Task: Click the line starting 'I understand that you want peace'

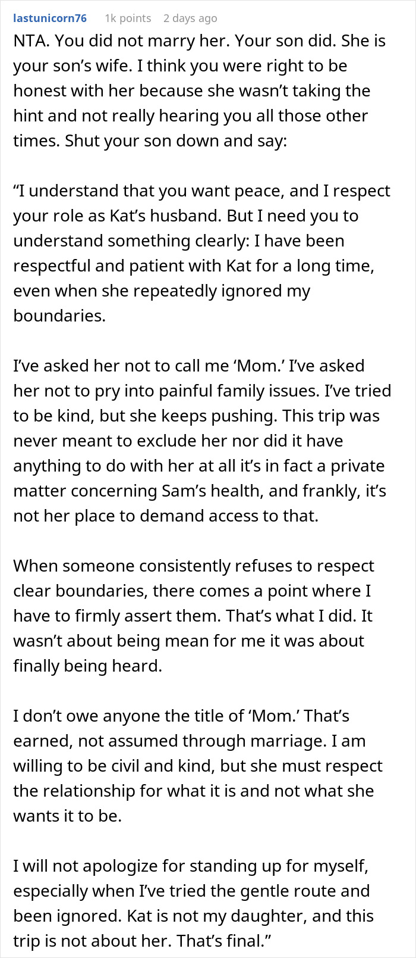Action: tap(202, 191)
